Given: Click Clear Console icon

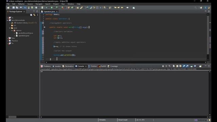Looking at the screenshot, I should point(174,66).
